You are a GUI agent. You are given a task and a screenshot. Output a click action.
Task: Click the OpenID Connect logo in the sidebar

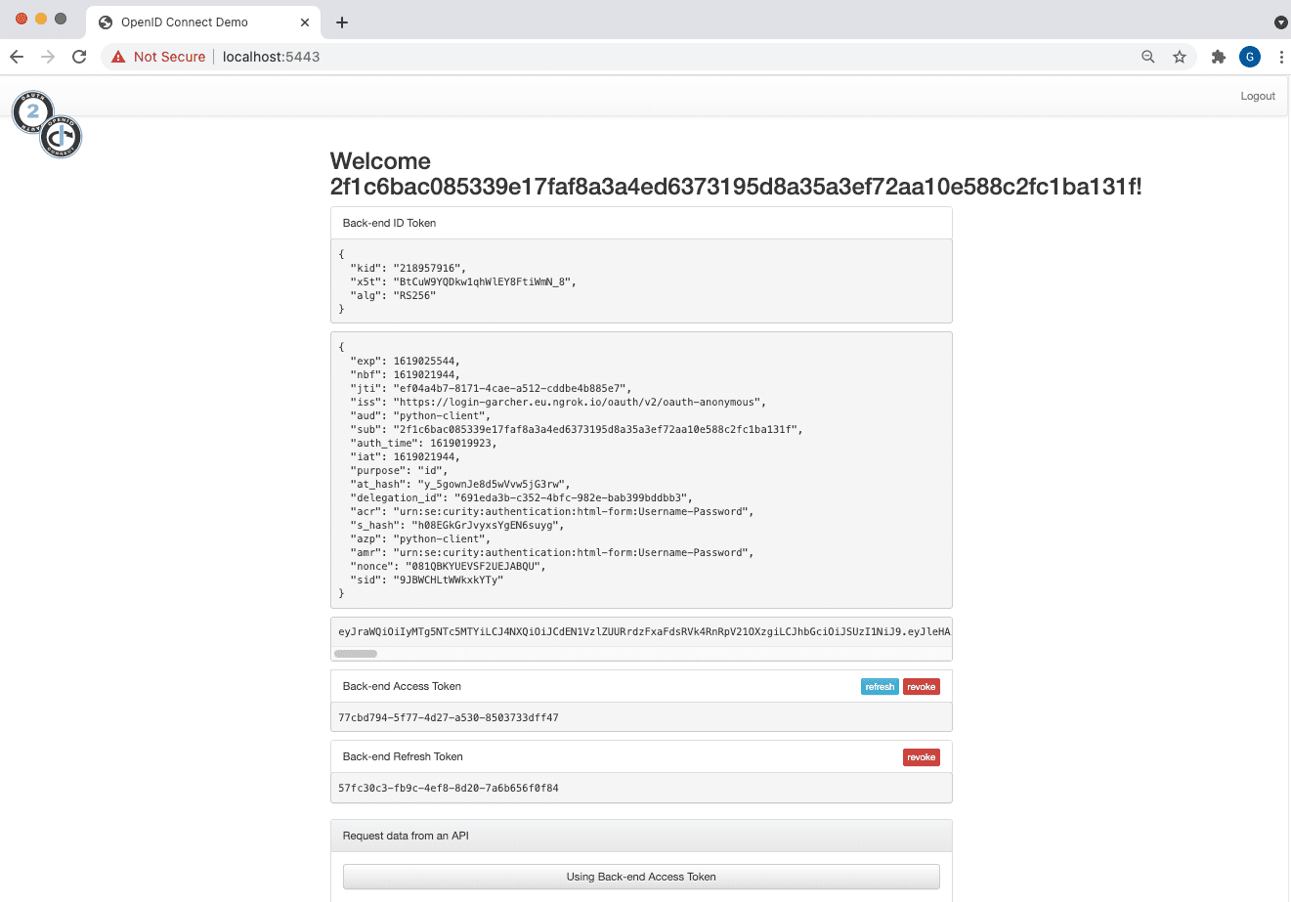coord(61,135)
